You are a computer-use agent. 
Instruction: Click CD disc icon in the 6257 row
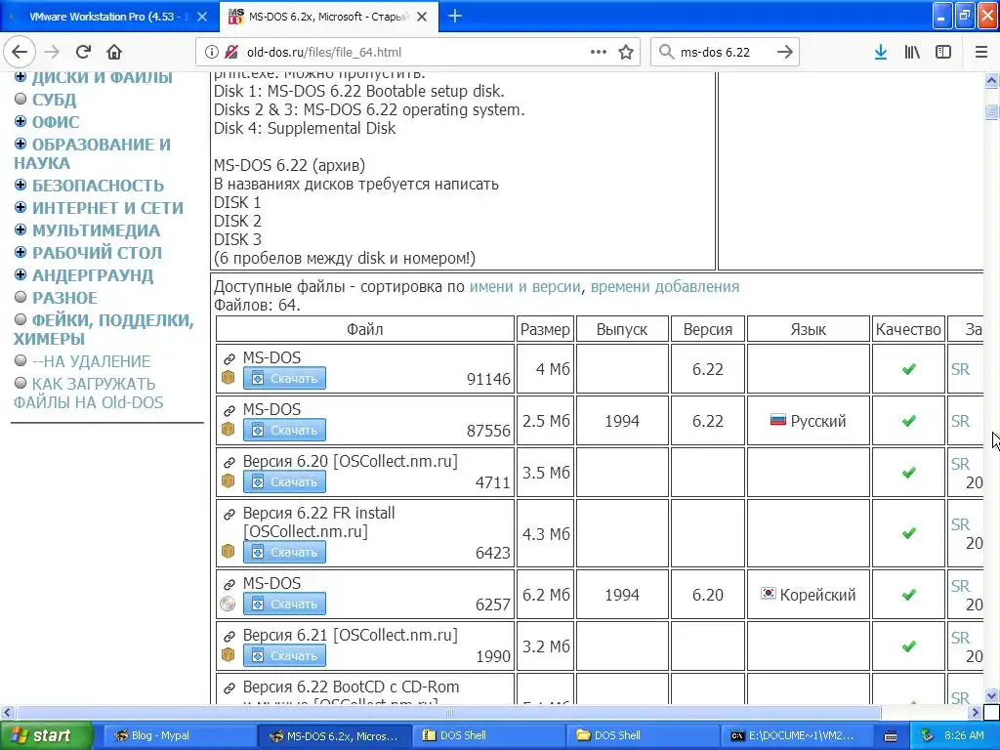[228, 604]
